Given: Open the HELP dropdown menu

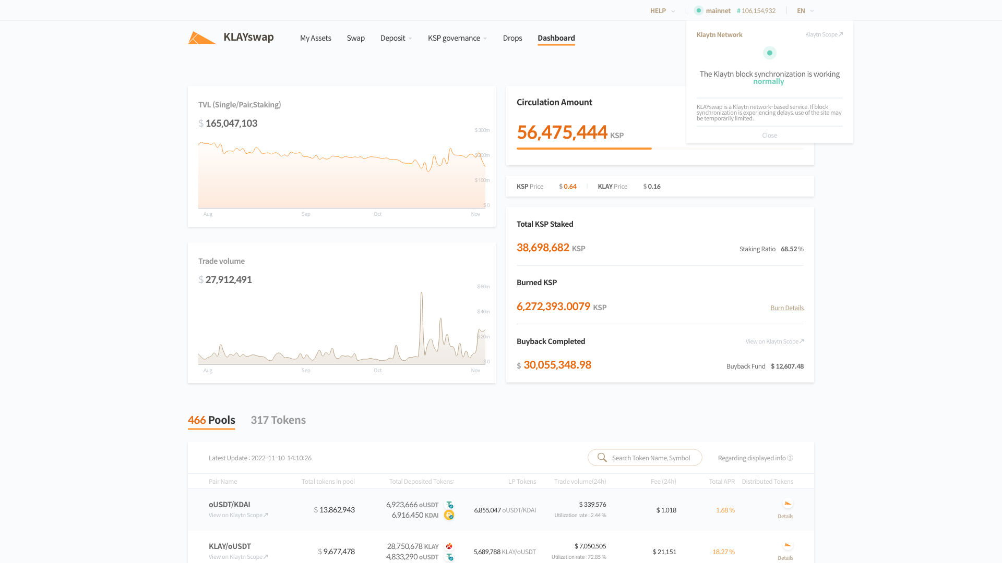Looking at the screenshot, I should [662, 10].
